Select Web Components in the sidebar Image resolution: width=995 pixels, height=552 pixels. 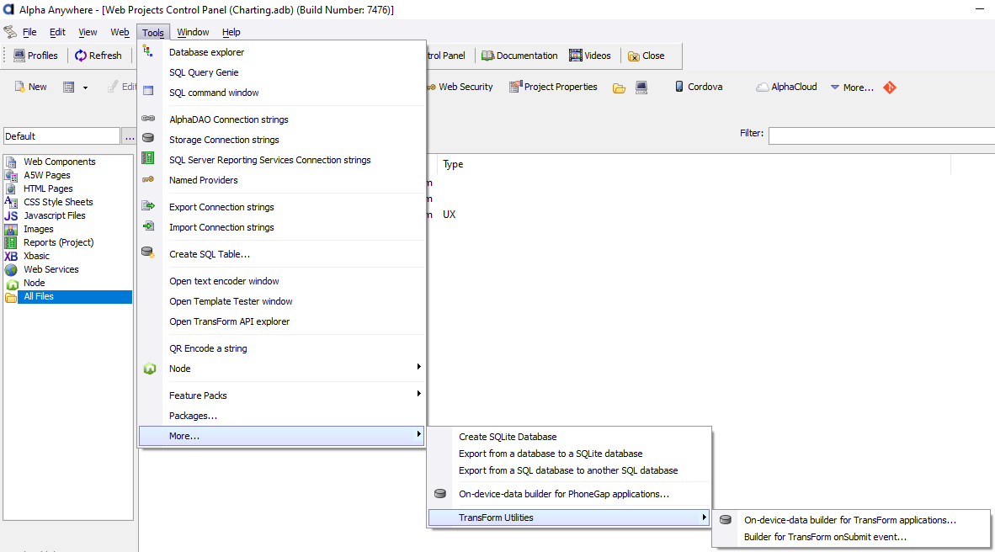tap(60, 162)
